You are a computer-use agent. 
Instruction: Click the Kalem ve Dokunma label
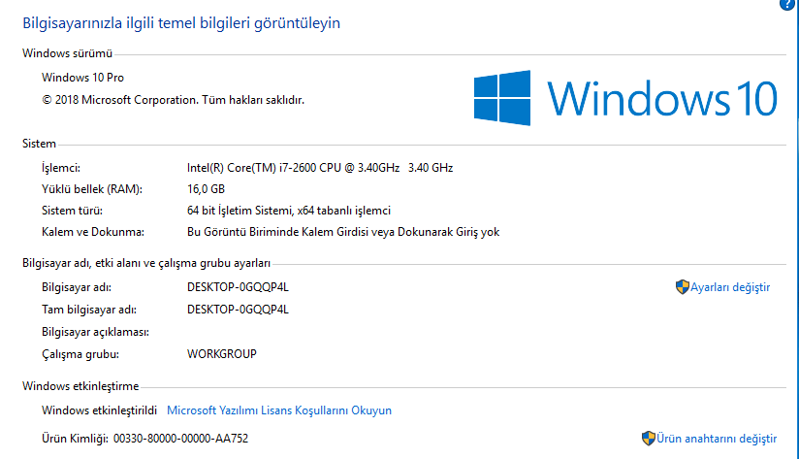[93, 232]
